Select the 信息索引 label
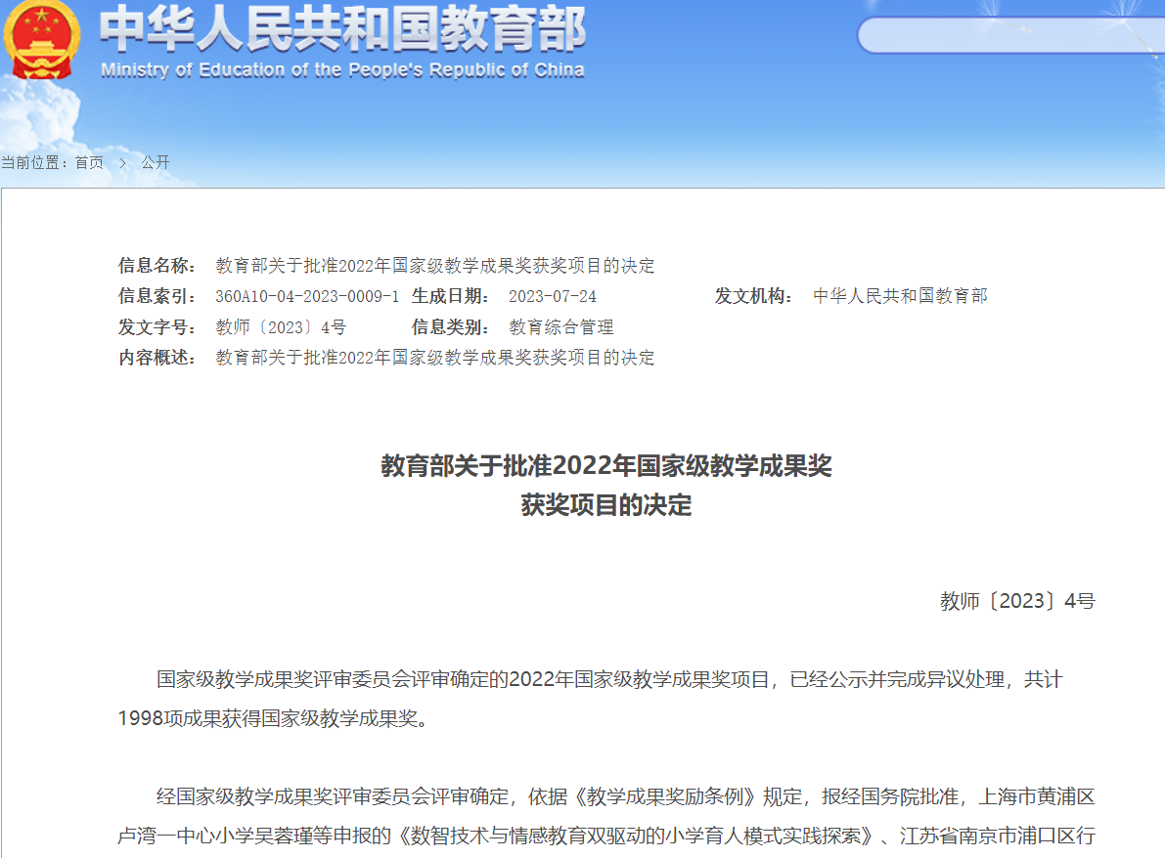 pyautogui.click(x=157, y=296)
